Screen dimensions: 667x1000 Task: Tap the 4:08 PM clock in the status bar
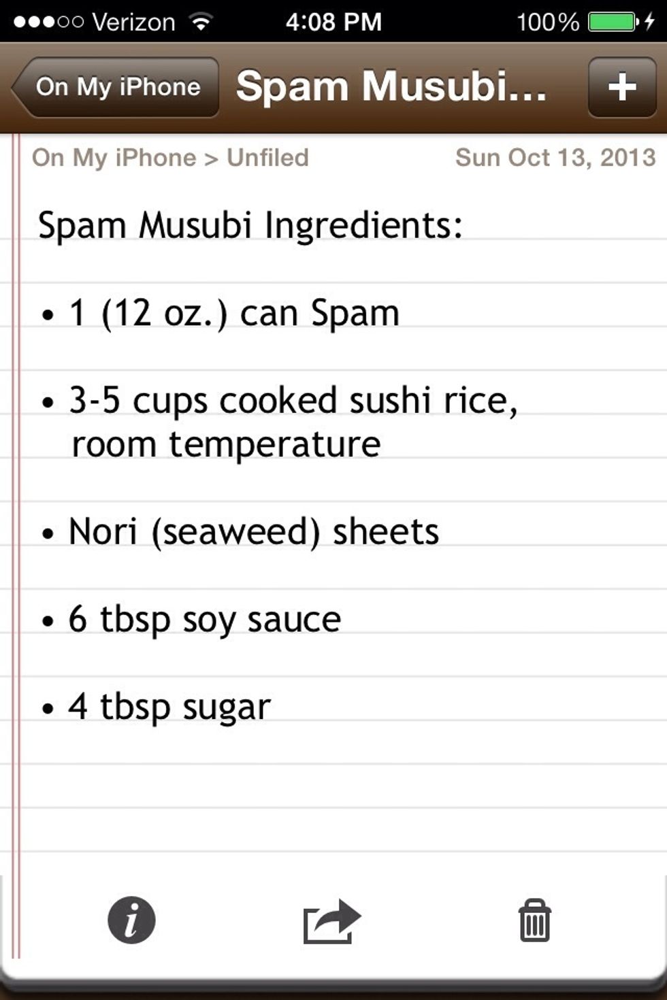pos(333,20)
